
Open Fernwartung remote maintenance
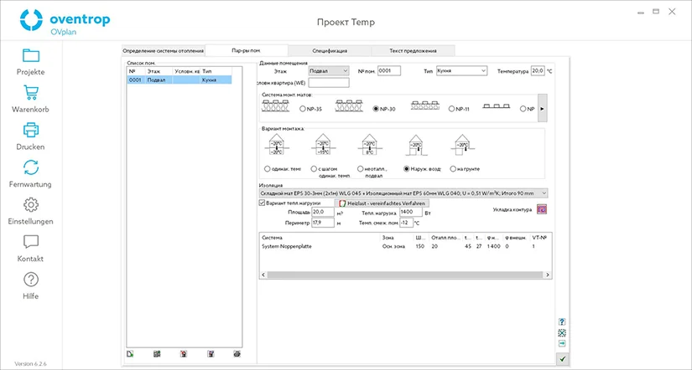coord(30,167)
